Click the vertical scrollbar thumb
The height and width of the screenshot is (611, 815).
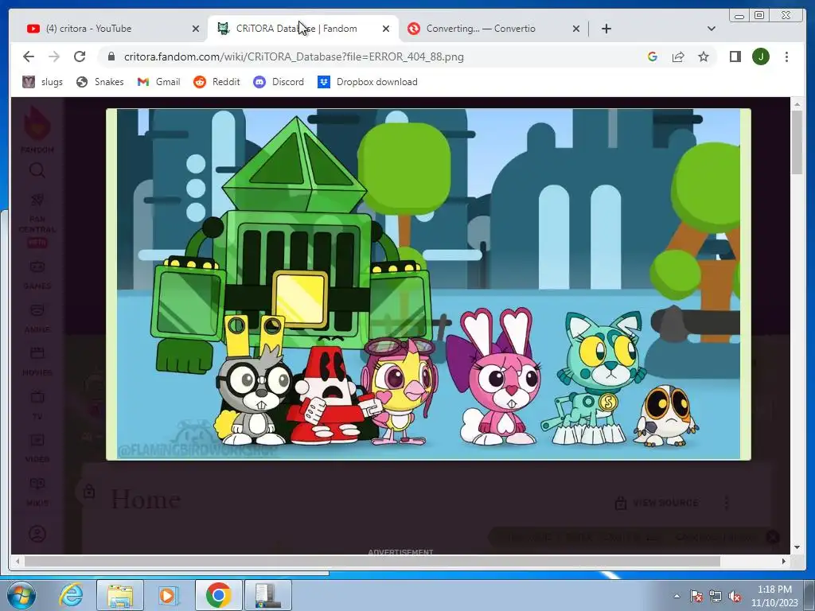[797, 142]
